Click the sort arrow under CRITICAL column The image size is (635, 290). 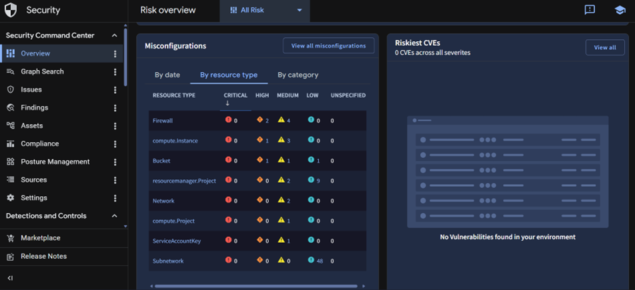[x=227, y=104]
